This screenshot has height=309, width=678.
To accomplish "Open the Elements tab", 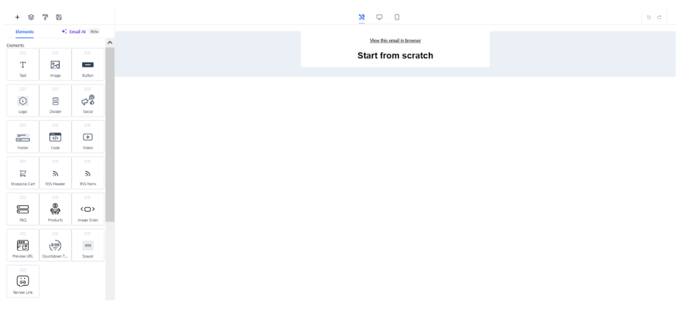I will (25, 32).
